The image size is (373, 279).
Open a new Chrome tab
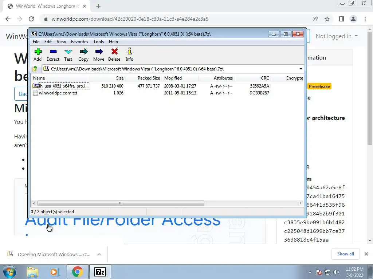[x=98, y=6]
